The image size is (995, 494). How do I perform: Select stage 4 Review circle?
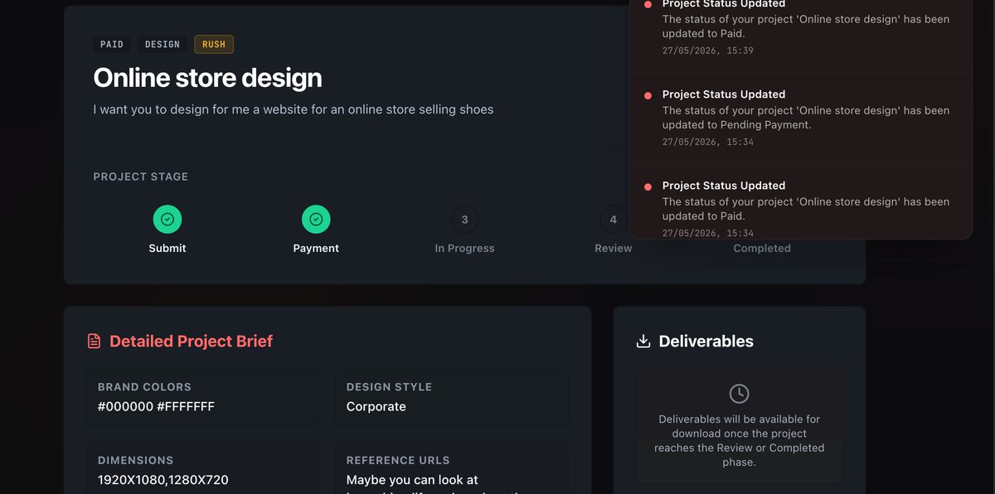[614, 220]
